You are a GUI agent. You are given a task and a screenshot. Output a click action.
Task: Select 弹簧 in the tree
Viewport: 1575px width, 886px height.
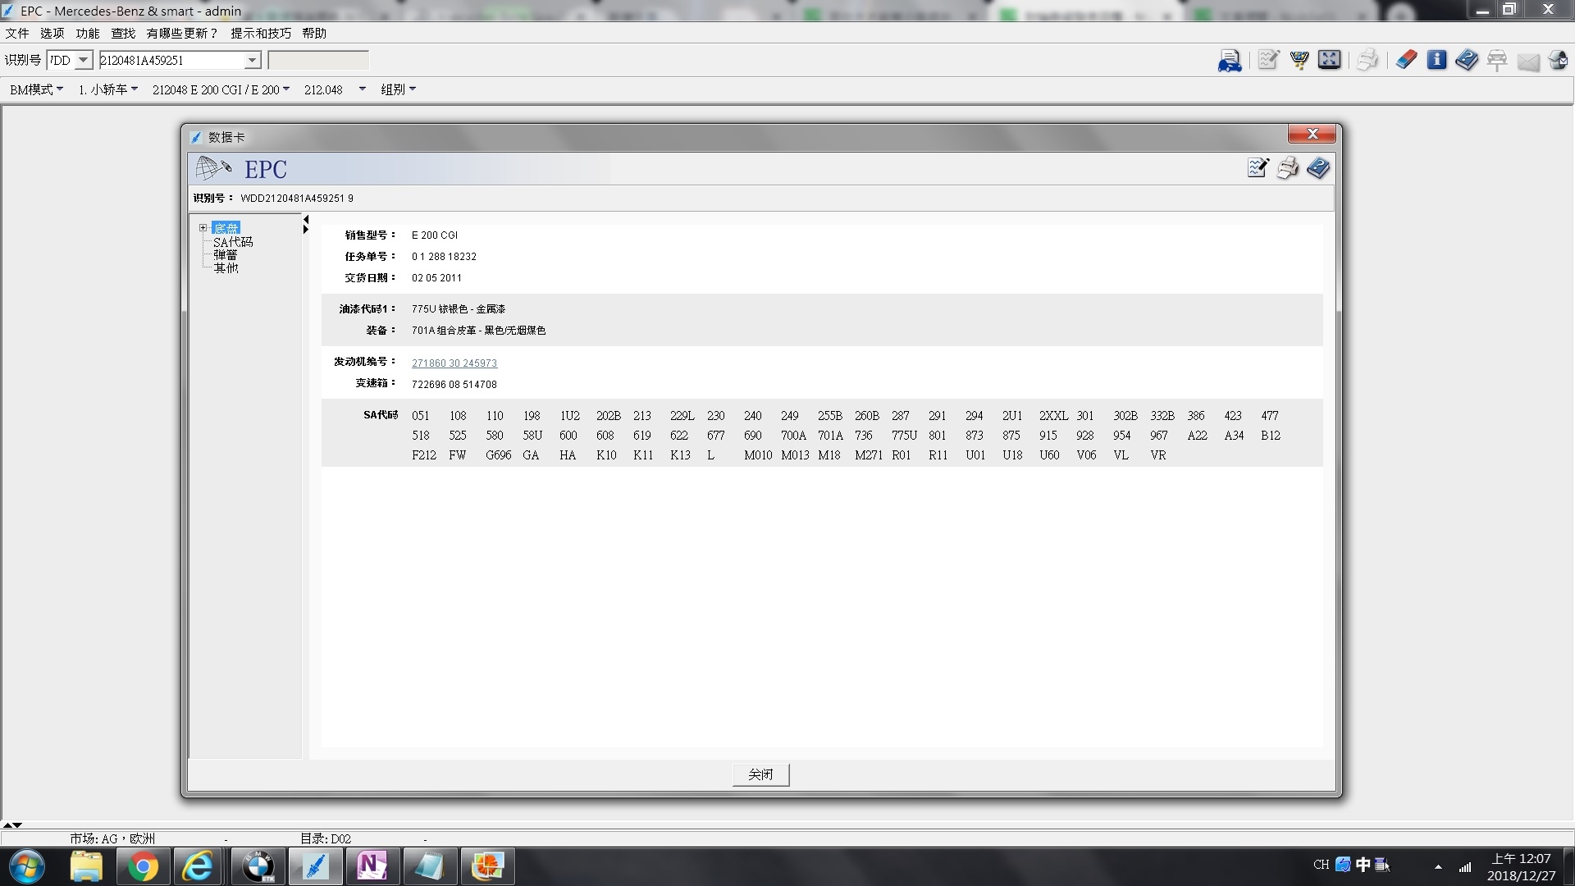(226, 255)
